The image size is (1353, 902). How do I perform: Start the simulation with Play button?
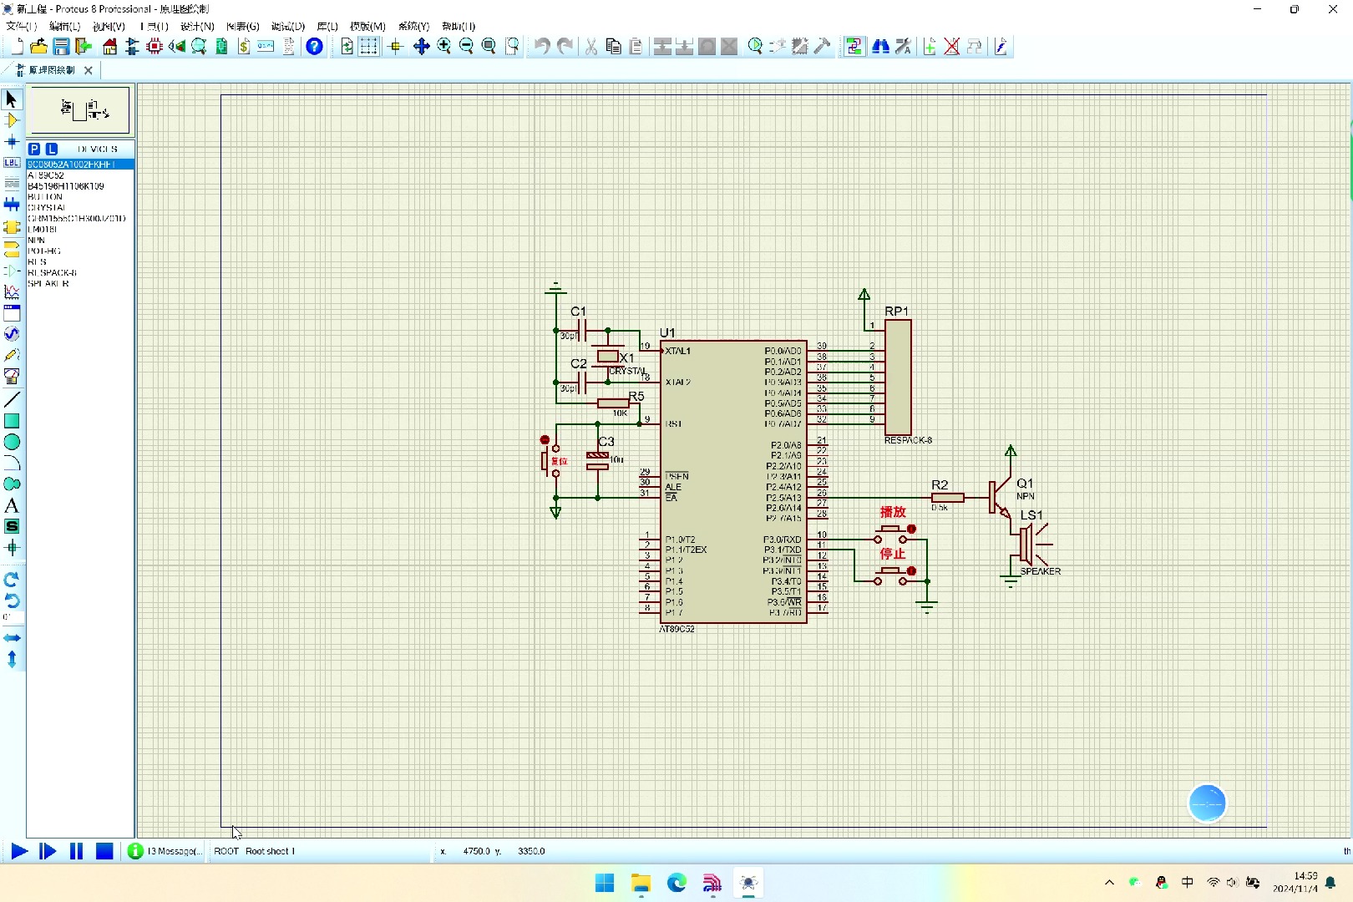pyautogui.click(x=18, y=851)
